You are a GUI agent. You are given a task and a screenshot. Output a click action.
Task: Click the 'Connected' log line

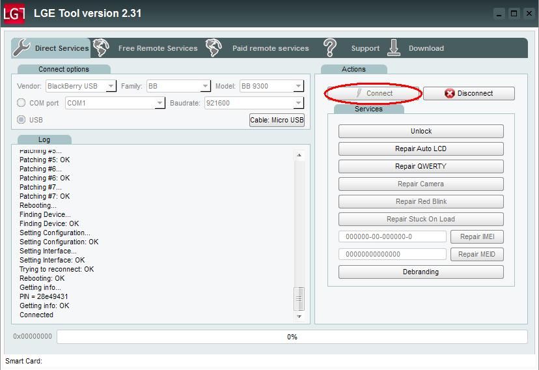[x=36, y=315]
